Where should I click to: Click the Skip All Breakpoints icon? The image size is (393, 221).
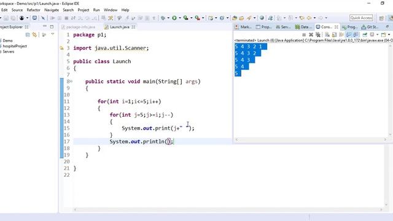(43, 18)
